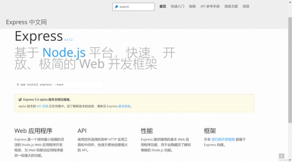Click the vertical scrollbar thumb
The height and width of the screenshot is (162, 292).
tap(290, 70)
